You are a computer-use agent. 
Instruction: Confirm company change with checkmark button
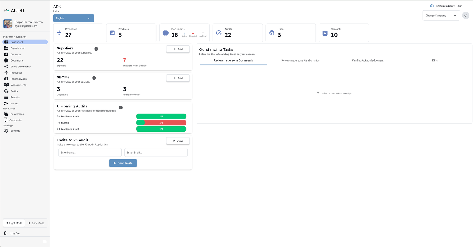point(466,15)
